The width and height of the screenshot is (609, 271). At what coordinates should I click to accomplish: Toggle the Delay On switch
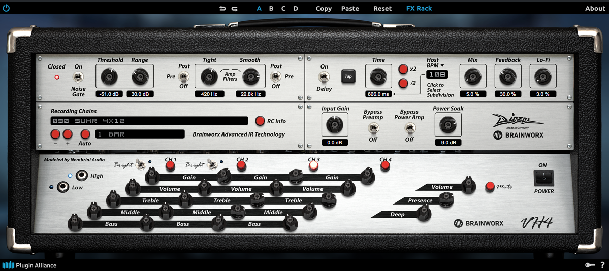point(324,77)
